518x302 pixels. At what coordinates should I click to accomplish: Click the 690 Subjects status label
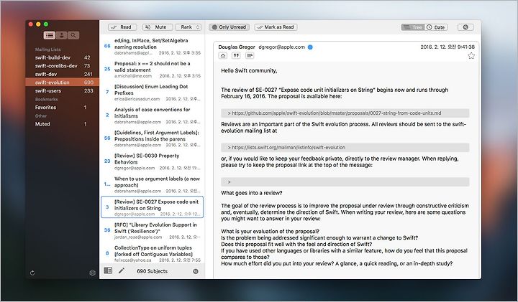152,271
